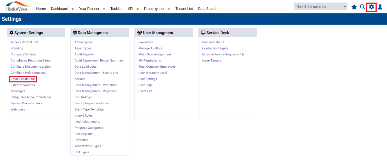Open the Users List link

point(145,91)
